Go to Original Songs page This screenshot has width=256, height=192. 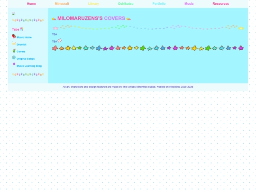click(26, 59)
